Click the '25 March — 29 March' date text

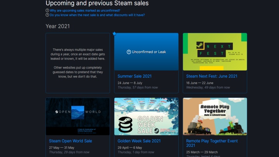(202, 152)
